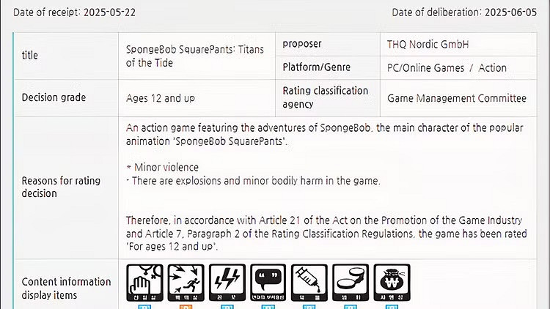Click the 'Rating classification agency' header cell
This screenshot has height=309, width=550.
[325, 97]
